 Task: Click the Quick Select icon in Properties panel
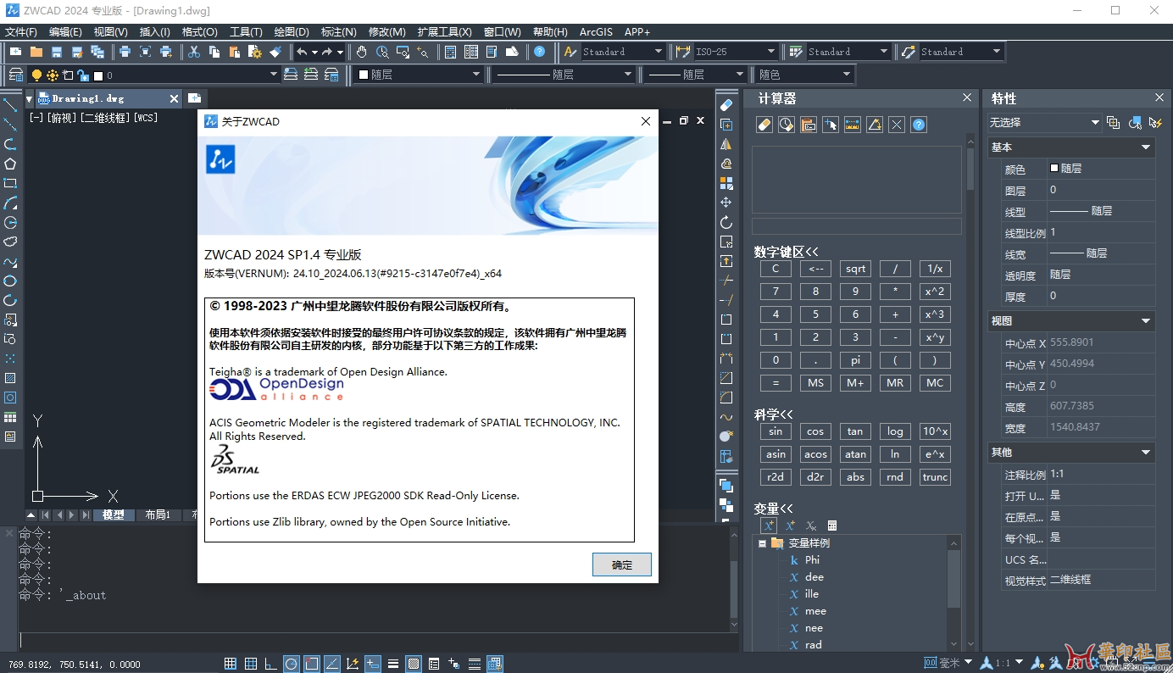1154,123
